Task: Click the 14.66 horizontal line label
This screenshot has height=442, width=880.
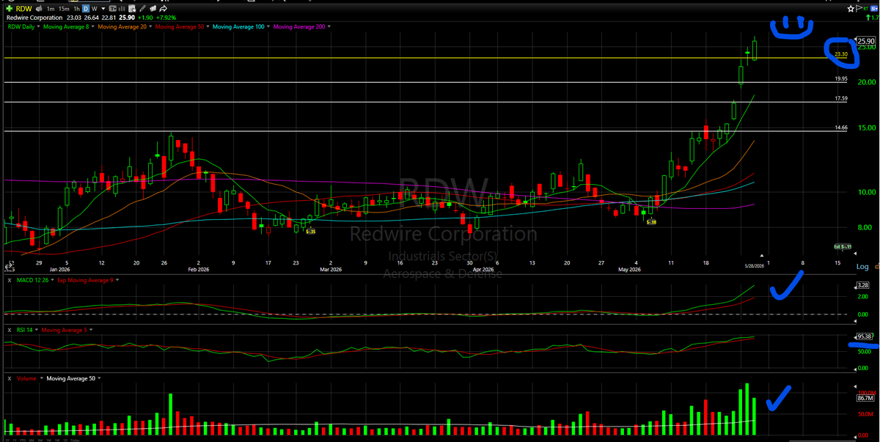Action: click(x=841, y=128)
